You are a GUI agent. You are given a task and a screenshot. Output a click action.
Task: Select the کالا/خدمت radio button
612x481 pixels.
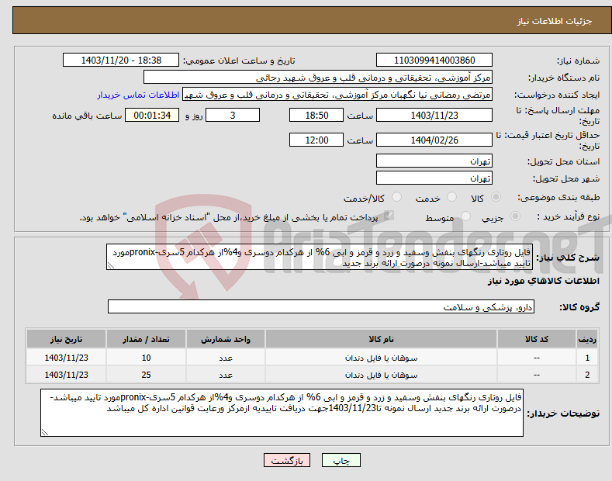point(396,197)
